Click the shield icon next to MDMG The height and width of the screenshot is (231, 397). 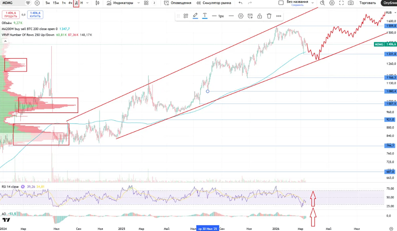(28, 3)
